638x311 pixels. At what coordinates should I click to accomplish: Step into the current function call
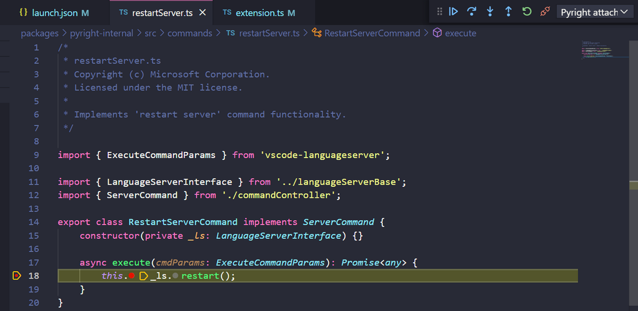click(x=490, y=12)
